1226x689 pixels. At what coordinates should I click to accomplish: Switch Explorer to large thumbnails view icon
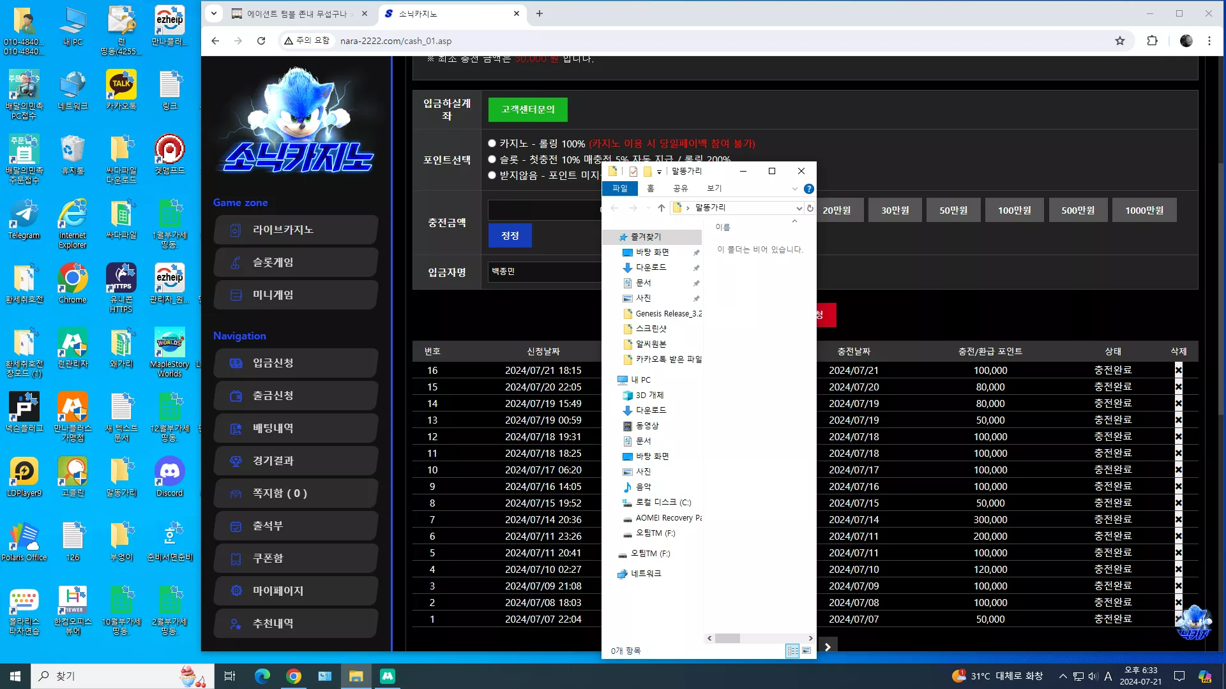[x=806, y=651]
